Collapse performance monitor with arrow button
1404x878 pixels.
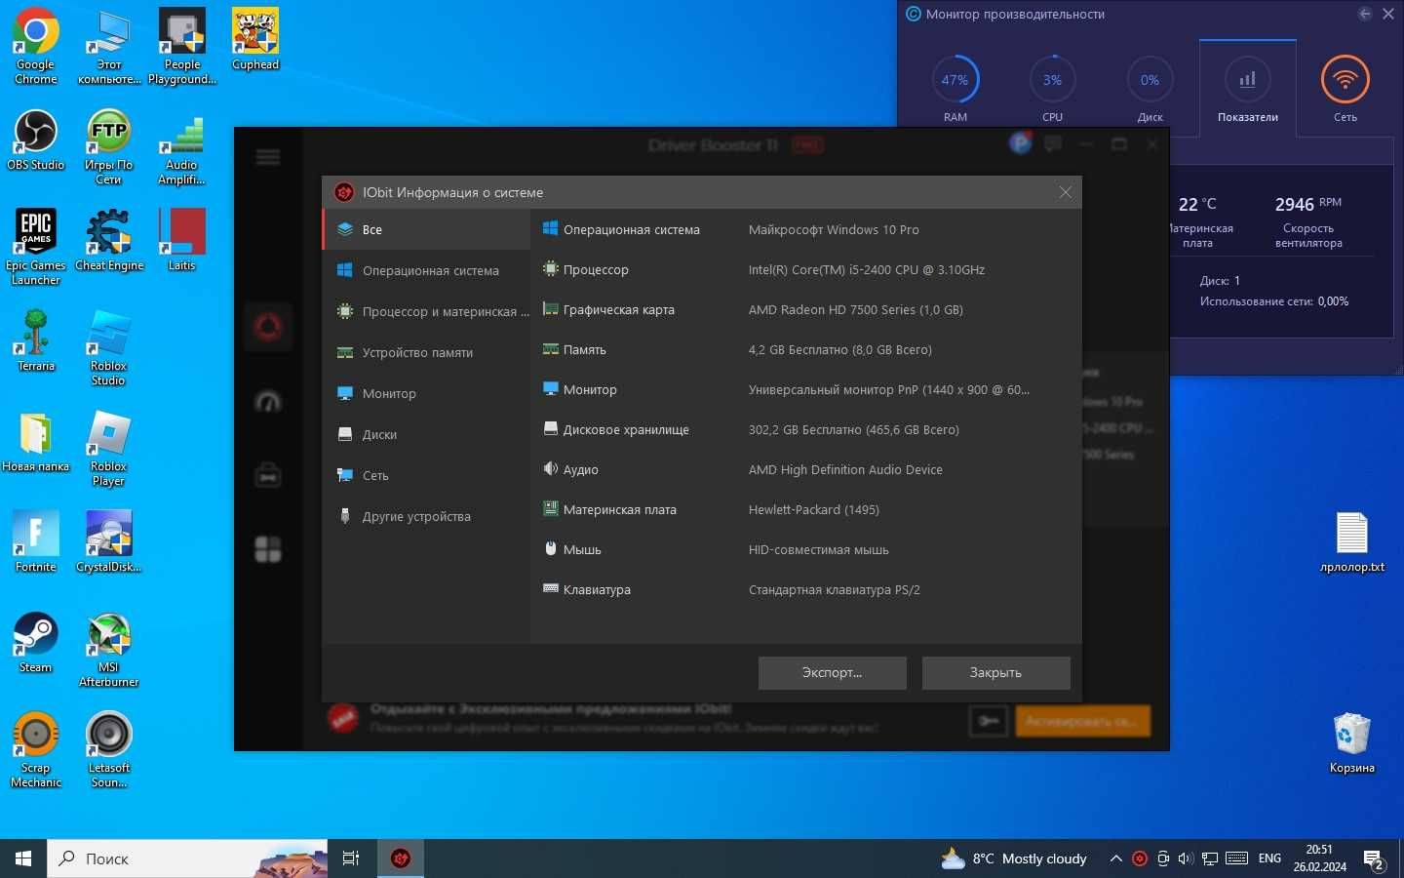1365,14
